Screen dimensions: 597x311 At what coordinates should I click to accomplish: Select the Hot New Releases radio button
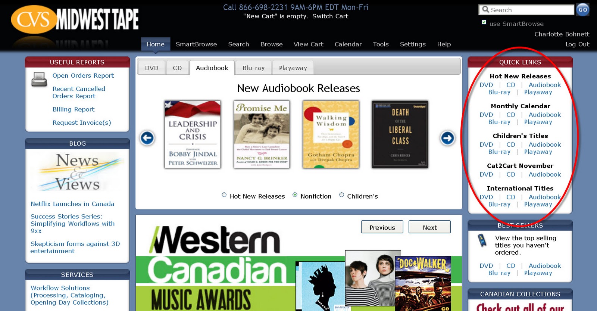[224, 195]
